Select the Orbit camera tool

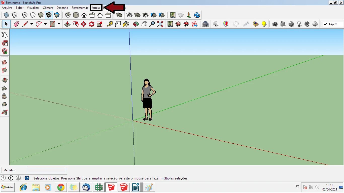(136, 24)
